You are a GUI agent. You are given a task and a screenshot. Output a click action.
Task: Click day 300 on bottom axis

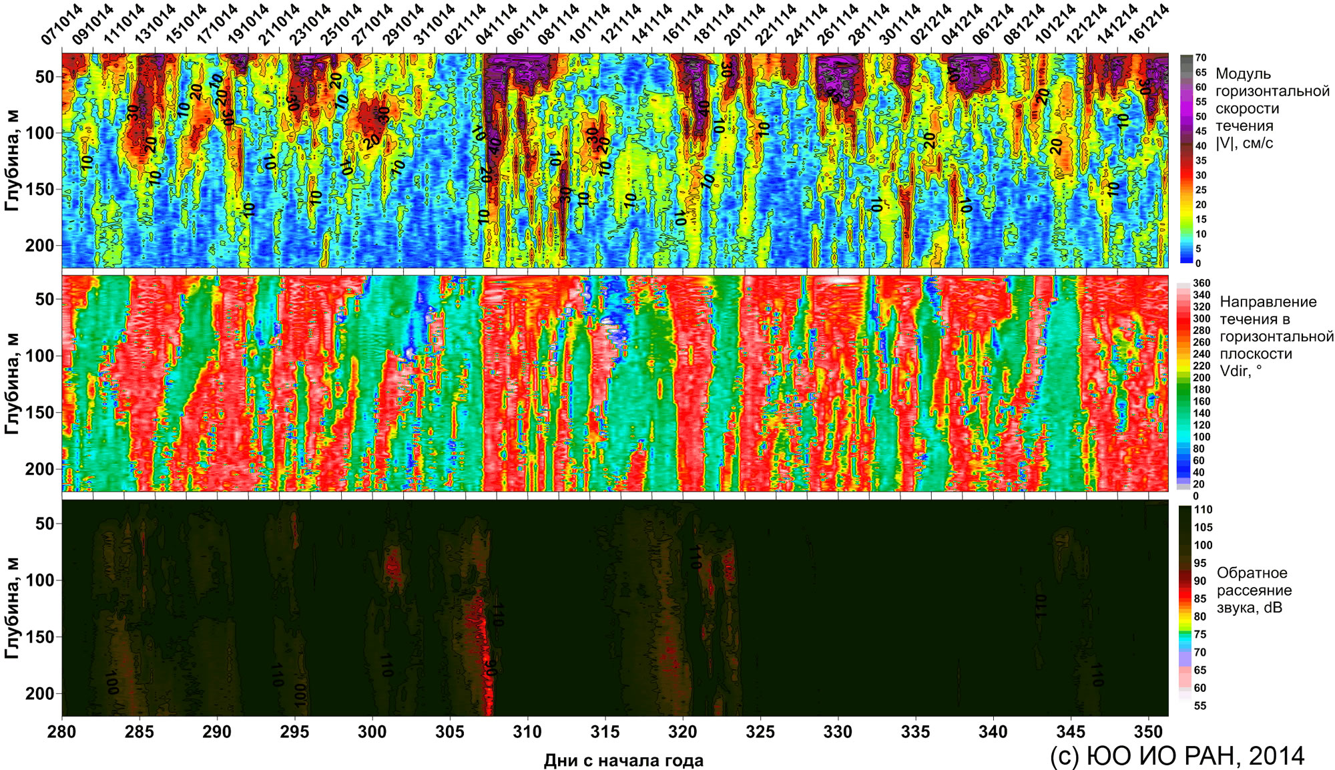click(x=372, y=732)
